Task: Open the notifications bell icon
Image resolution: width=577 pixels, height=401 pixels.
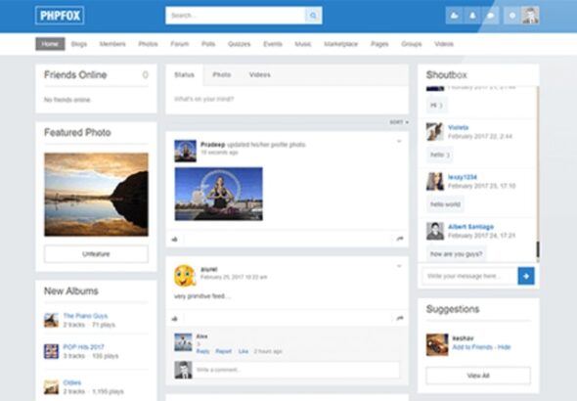Action: point(472,16)
